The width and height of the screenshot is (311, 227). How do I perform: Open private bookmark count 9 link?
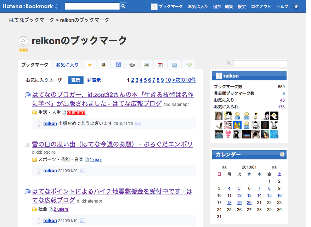coord(283,93)
